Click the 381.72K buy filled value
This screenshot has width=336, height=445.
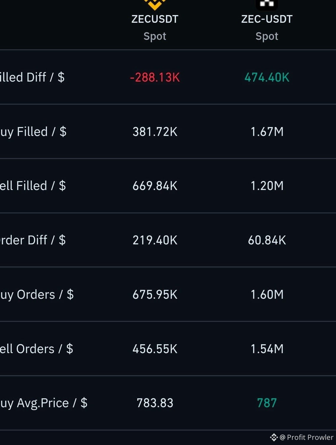coord(155,132)
